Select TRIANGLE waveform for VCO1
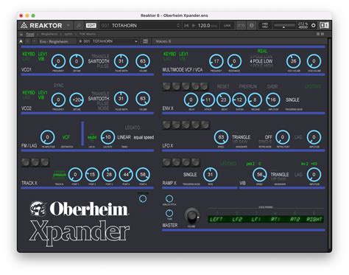Image resolution: width=349 pixels, height=275 pixels. (100, 56)
